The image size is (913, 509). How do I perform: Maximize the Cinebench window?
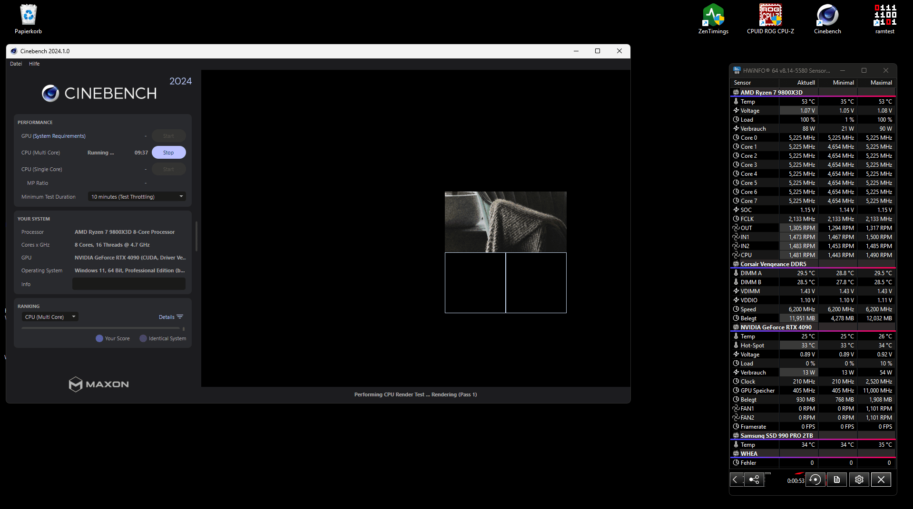click(x=598, y=51)
